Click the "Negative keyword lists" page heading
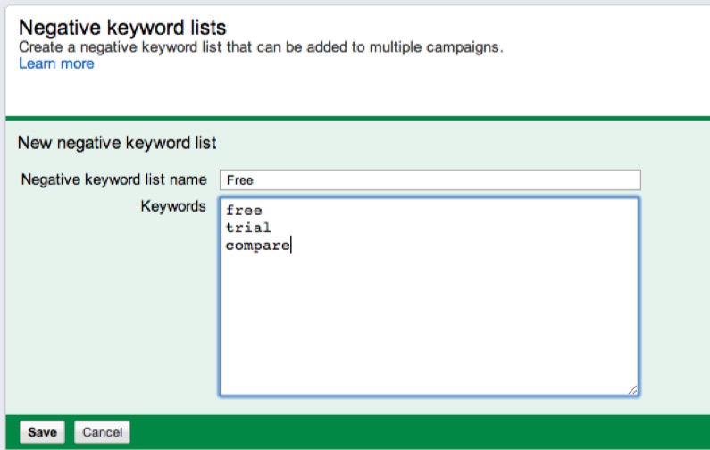Screen dimensions: 710x450 point(122,27)
